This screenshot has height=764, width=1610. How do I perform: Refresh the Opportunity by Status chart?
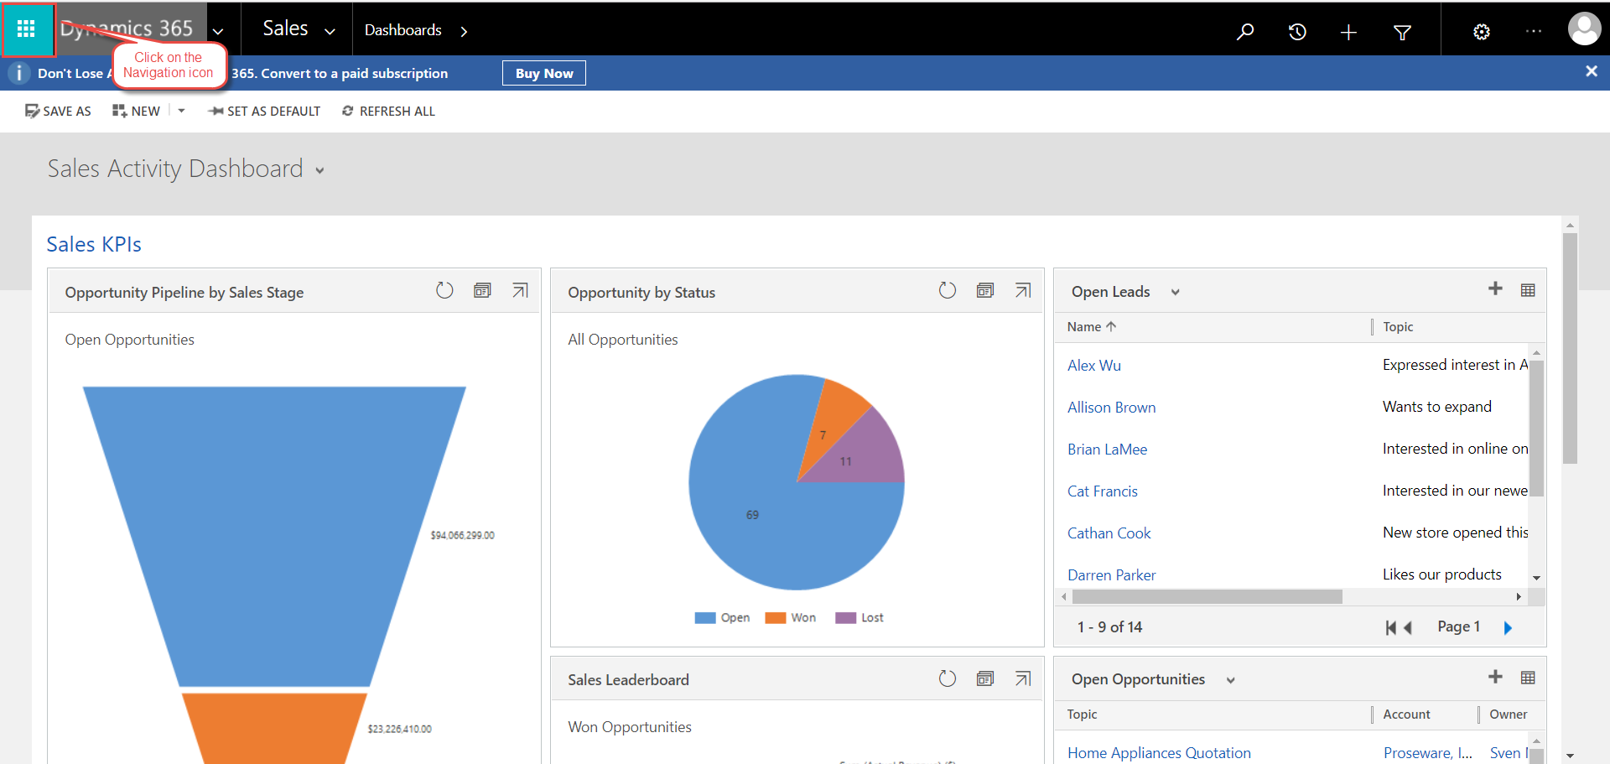(x=948, y=290)
